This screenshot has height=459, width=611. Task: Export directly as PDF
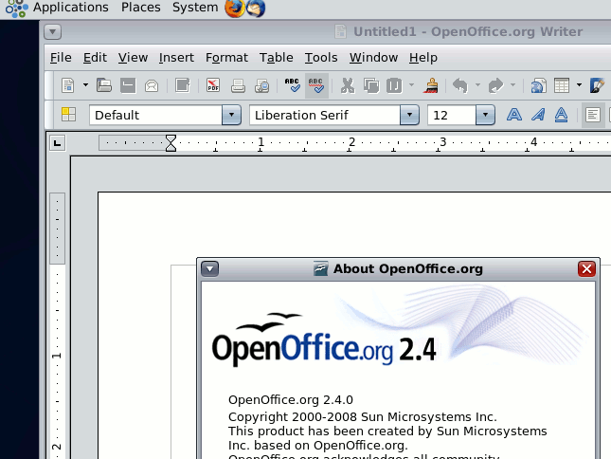(x=213, y=85)
